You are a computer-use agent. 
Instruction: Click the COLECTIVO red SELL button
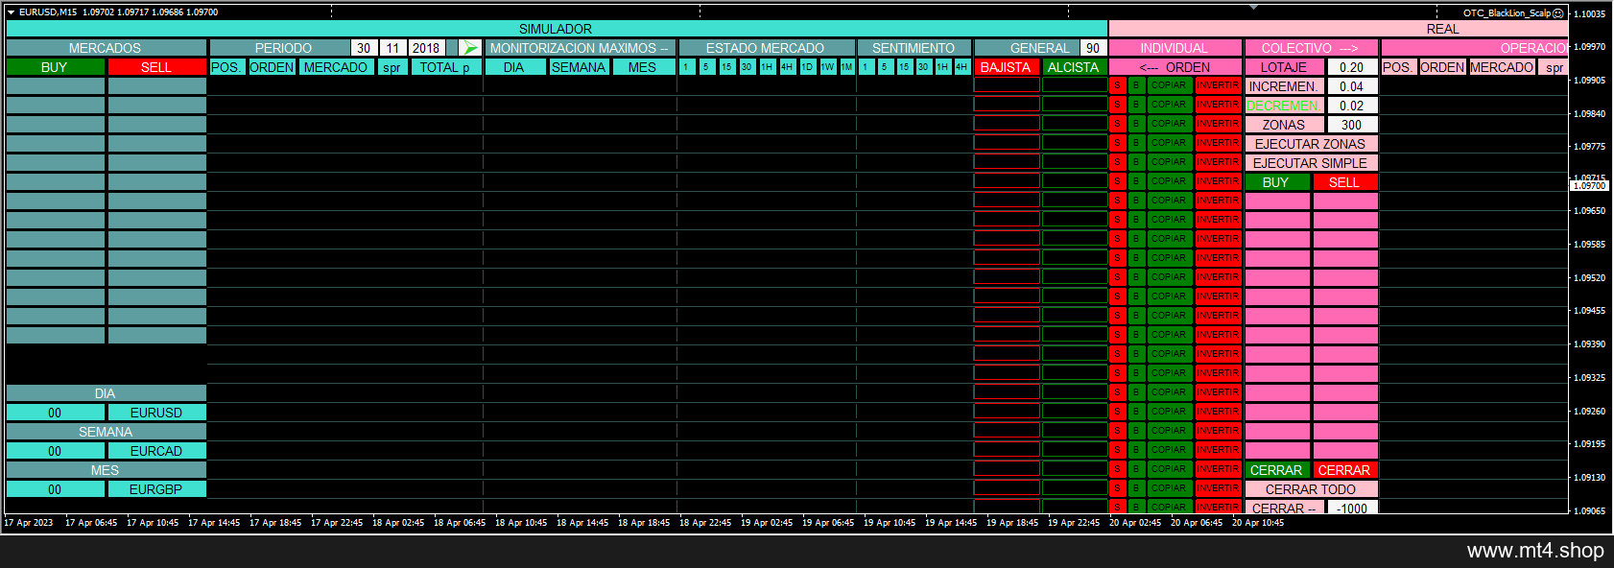(1344, 182)
